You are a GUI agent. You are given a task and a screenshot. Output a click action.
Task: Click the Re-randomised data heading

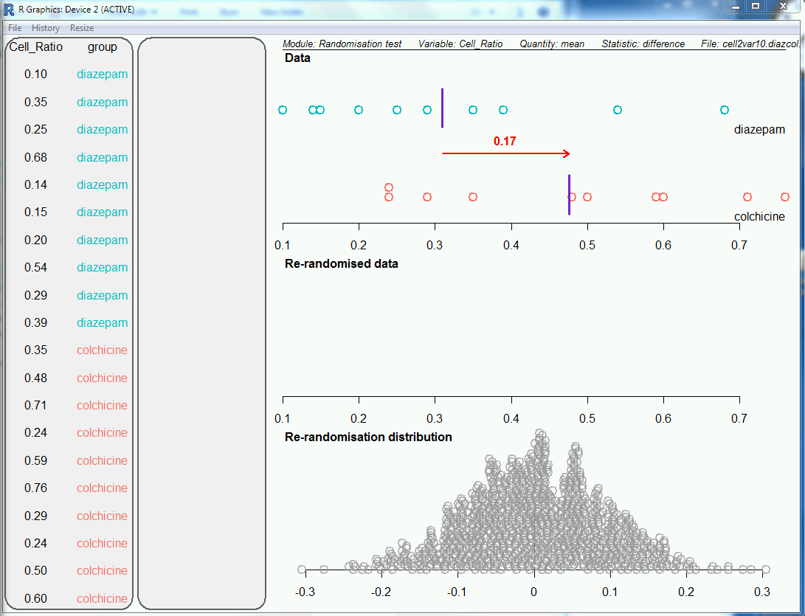pos(341,263)
